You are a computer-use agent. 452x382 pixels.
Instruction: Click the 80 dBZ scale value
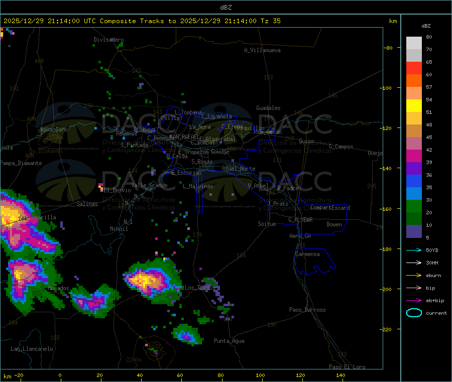pyautogui.click(x=429, y=37)
